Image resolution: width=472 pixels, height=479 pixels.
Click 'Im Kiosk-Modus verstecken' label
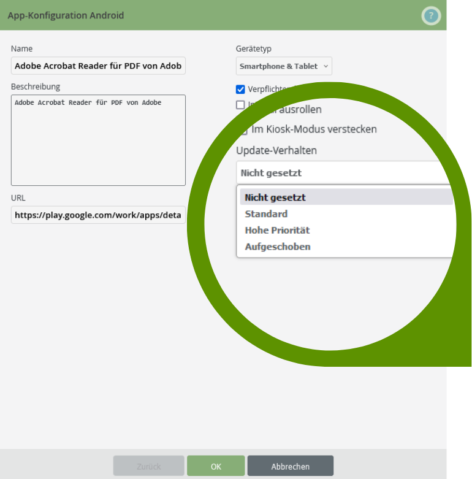coord(314,129)
